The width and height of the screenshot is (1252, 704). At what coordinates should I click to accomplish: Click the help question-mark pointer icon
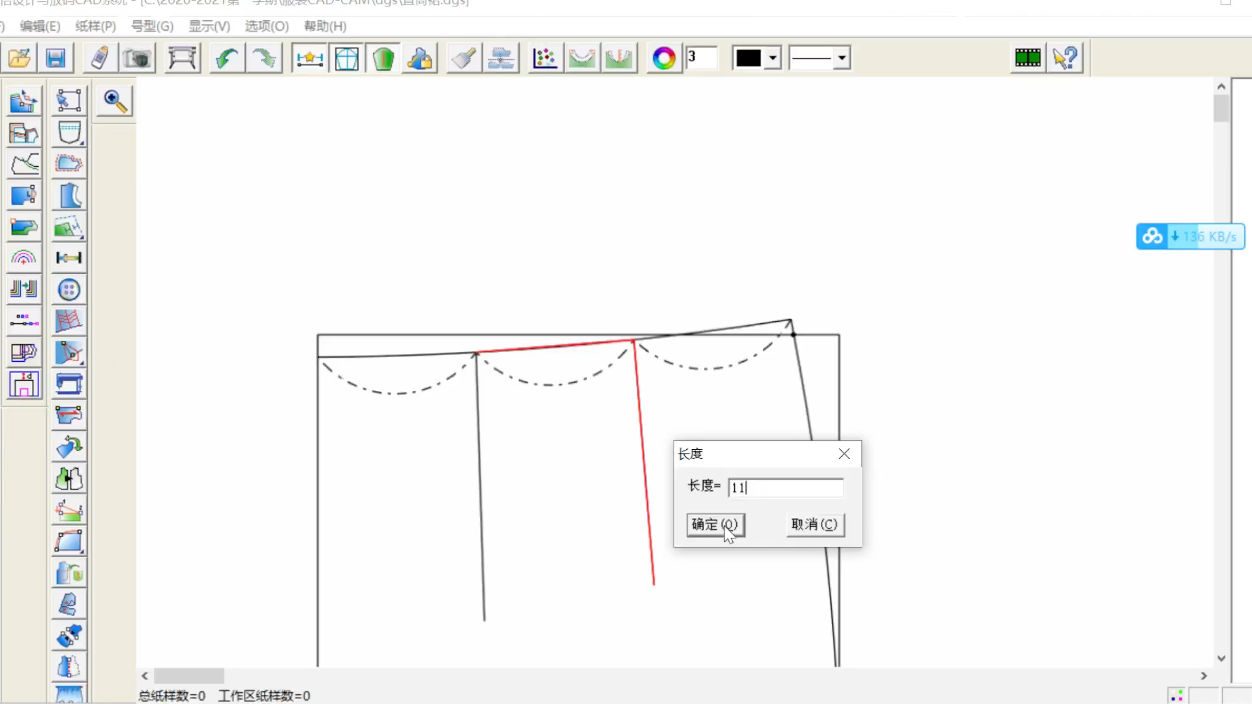click(x=1065, y=58)
